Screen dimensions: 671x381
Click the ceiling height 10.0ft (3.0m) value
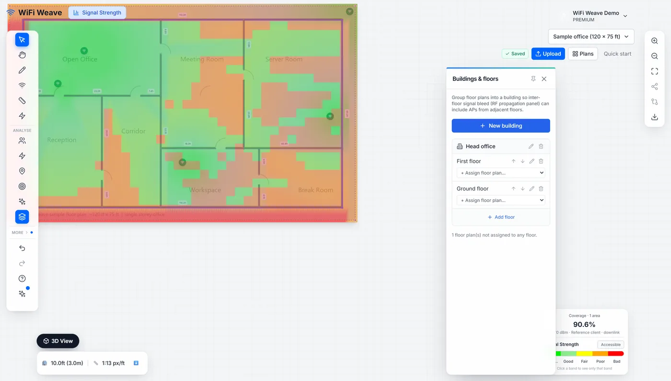[67, 363]
